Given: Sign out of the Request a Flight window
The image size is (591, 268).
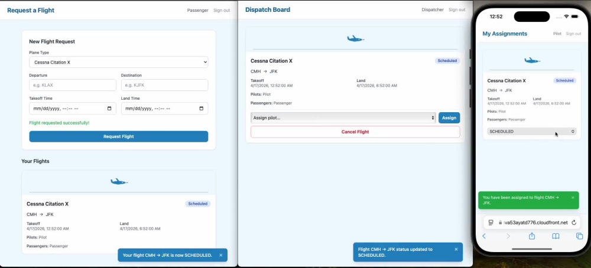Looking at the screenshot, I should click(x=222, y=10).
